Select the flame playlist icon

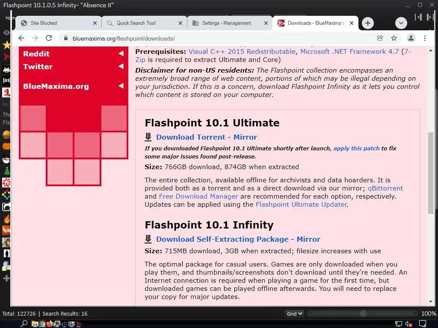(6, 219)
